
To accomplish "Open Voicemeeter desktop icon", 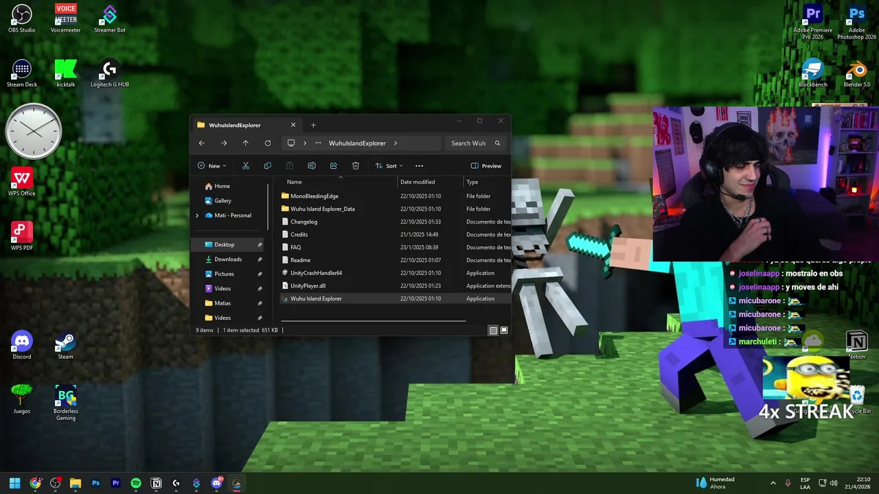I will coord(66,19).
